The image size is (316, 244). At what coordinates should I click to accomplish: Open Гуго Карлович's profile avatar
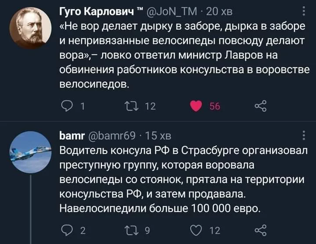click(30, 28)
